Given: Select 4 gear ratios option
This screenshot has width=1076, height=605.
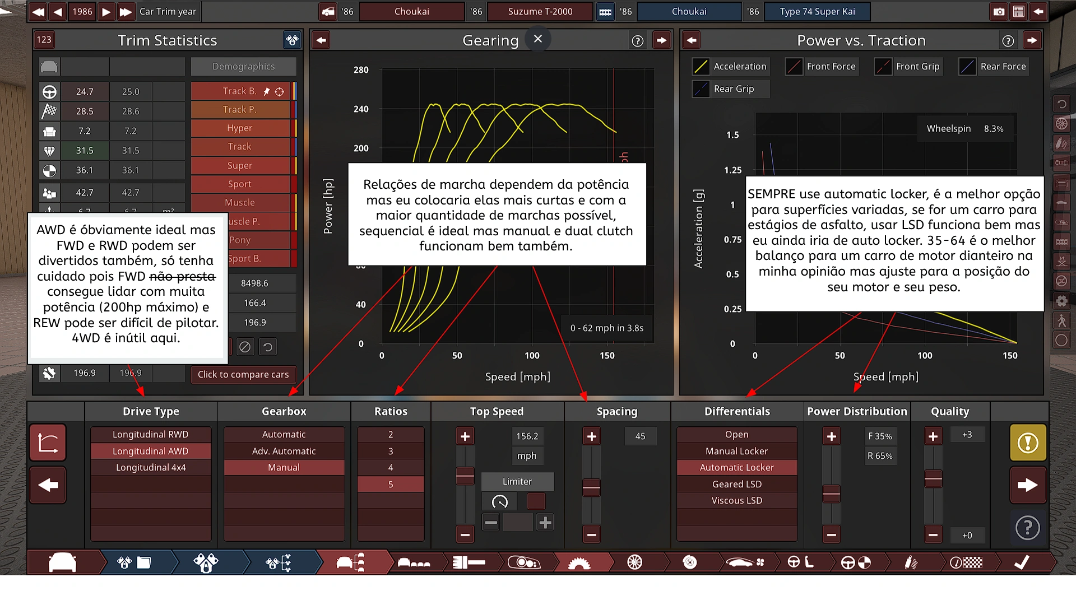Looking at the screenshot, I should point(391,467).
